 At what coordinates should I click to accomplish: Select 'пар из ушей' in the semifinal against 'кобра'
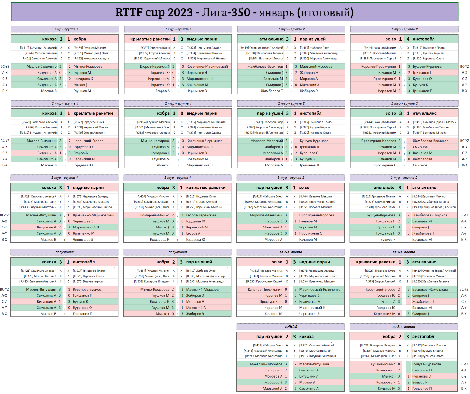[199, 262]
